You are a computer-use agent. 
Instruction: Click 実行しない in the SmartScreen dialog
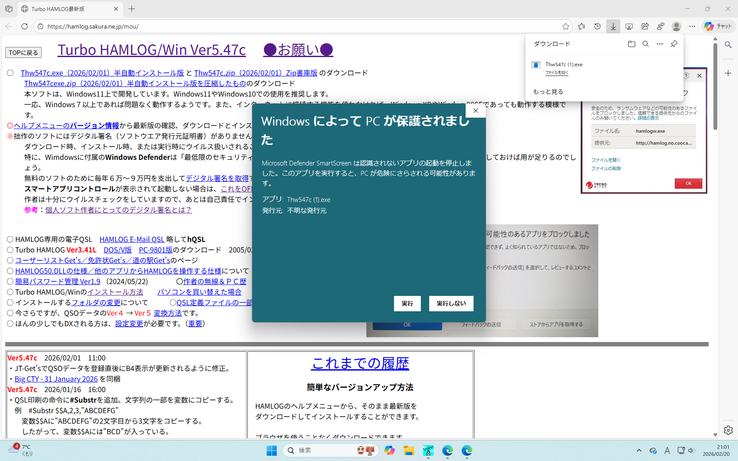coord(451,303)
